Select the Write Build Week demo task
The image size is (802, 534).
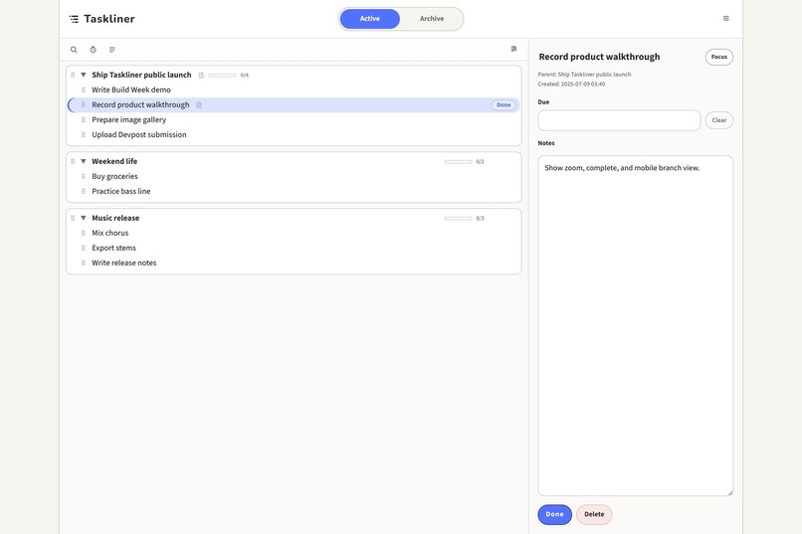[x=131, y=89]
